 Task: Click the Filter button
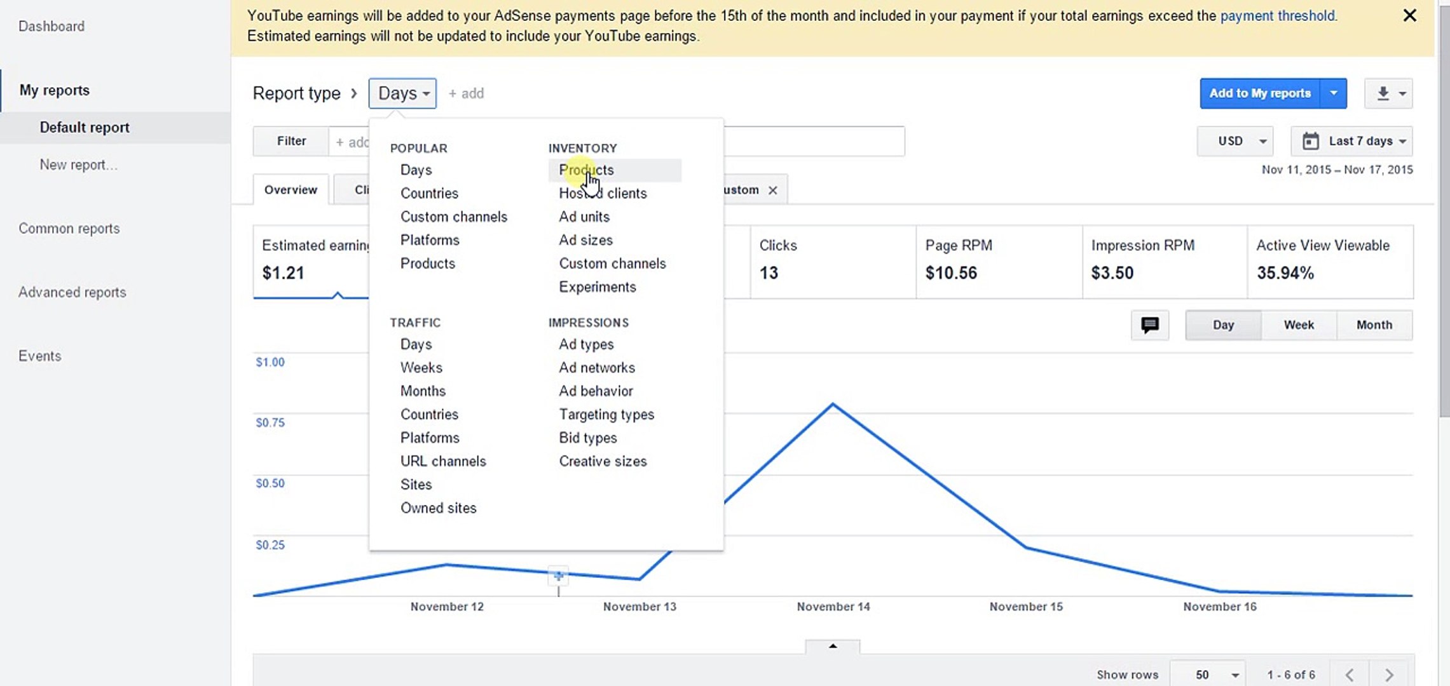[291, 141]
